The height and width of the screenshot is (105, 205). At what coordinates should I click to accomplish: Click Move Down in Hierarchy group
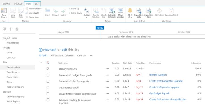75,13
